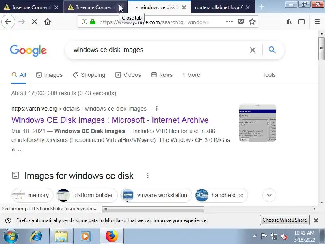Open the archive.org result URL breadcrumb
325x244 pixels.
point(79,109)
